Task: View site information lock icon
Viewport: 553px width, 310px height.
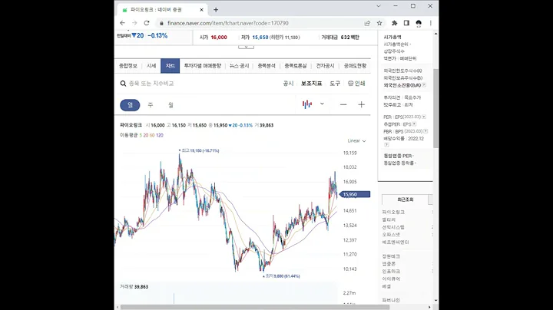Action: [x=161, y=23]
